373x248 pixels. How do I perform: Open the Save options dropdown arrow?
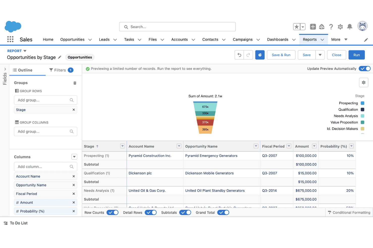tap(320, 55)
